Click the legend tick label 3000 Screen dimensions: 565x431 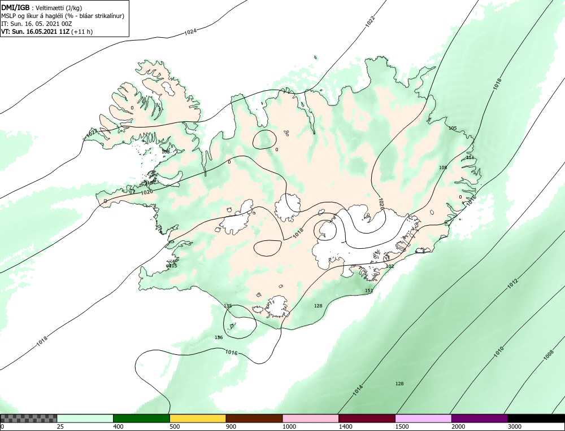(514, 426)
